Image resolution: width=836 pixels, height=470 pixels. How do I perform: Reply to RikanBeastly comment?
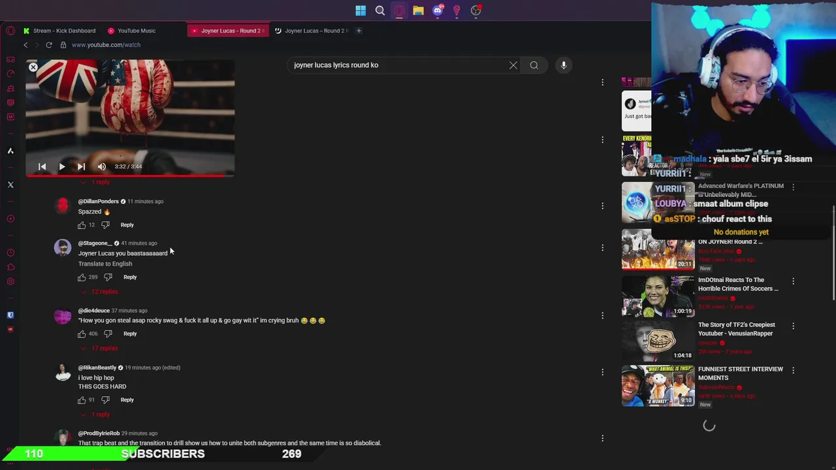coord(127,400)
